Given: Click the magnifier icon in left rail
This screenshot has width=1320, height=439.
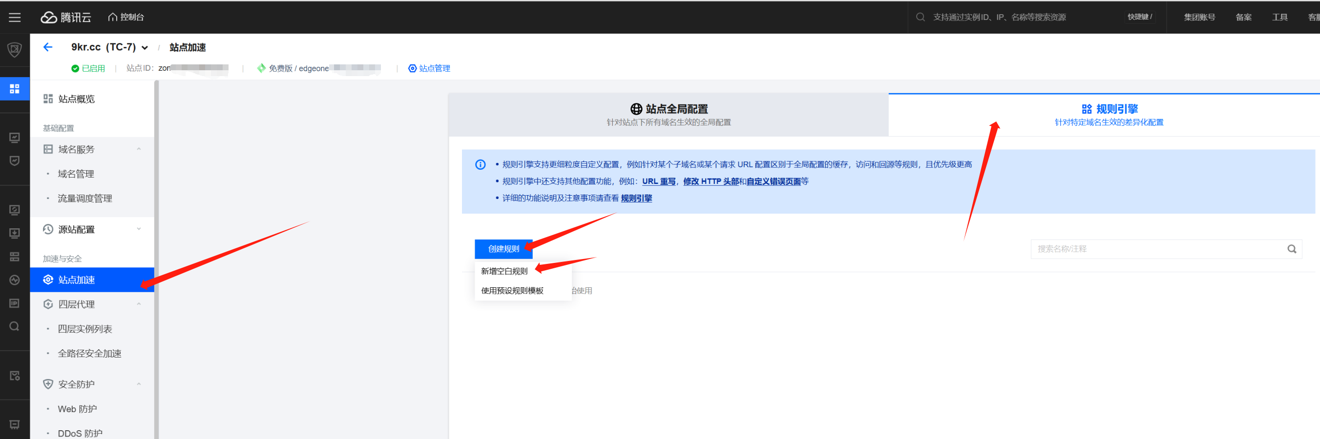Looking at the screenshot, I should tap(15, 326).
